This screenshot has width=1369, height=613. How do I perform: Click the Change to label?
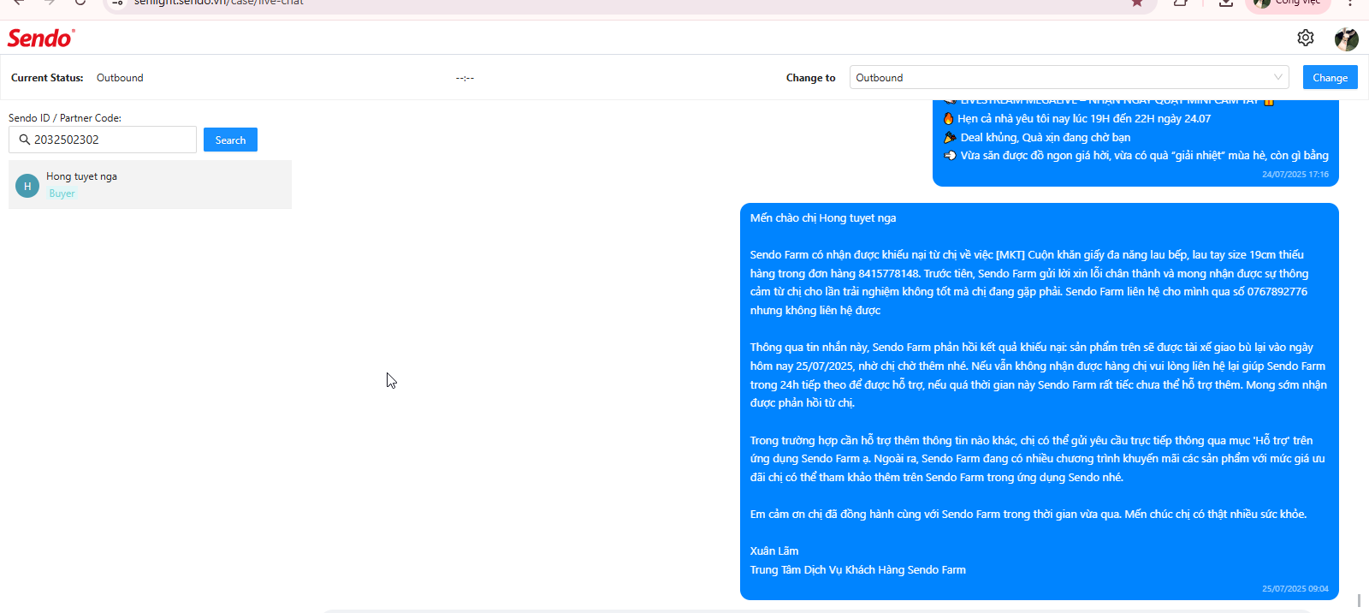810,78
